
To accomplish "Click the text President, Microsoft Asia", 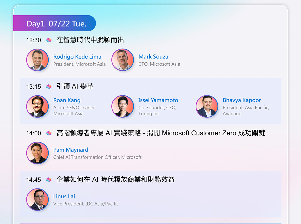I will (80, 64).
